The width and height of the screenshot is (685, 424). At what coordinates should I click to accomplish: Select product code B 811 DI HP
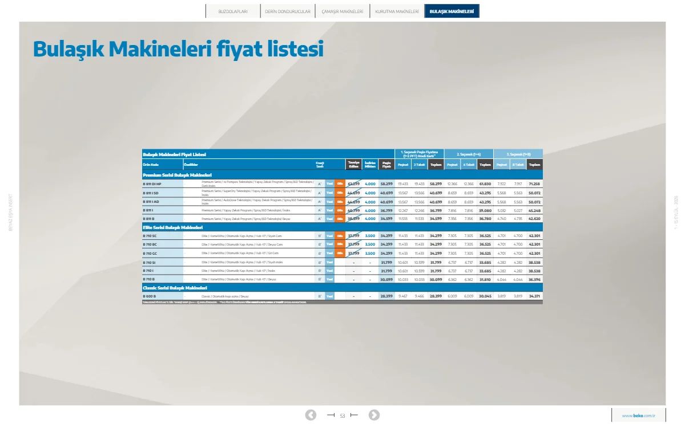click(152, 184)
